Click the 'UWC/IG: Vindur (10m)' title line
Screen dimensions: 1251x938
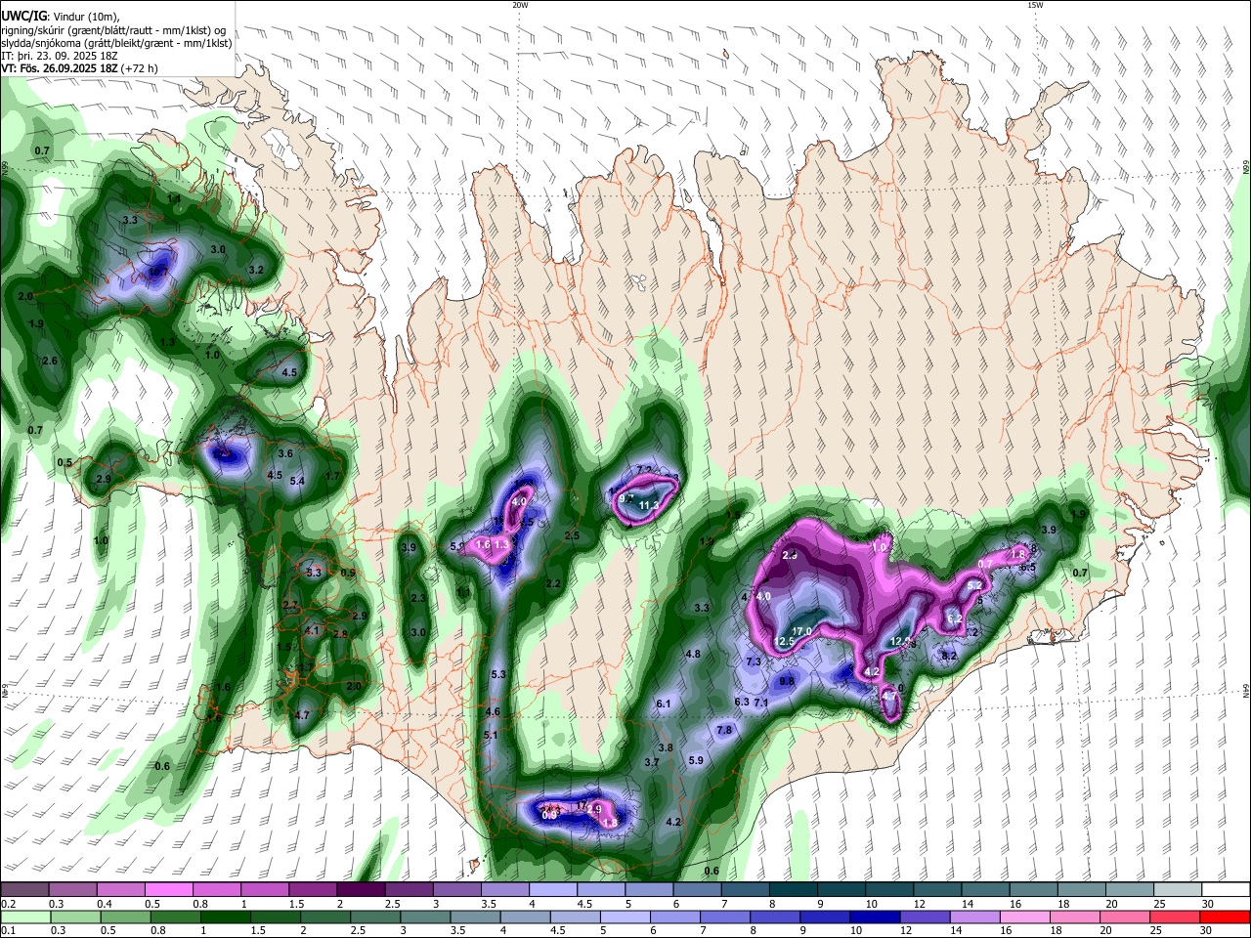pos(60,16)
